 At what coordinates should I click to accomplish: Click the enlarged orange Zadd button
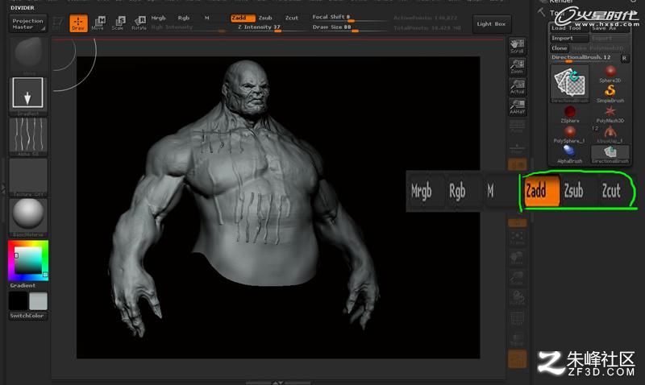541,191
